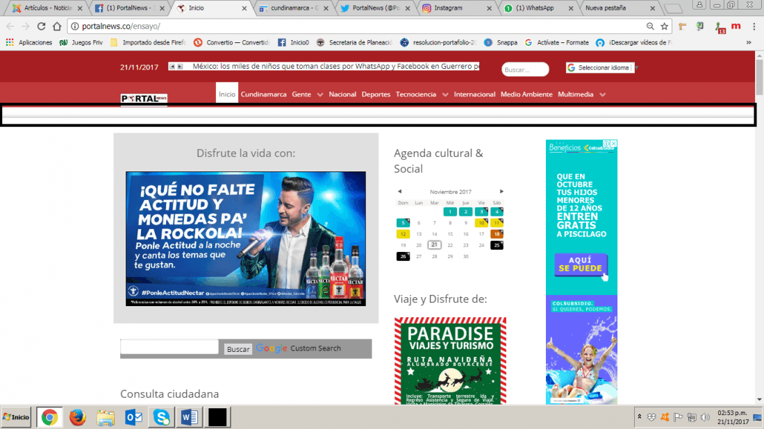Viewport: 764px width, 429px height.
Task: Click the Buscar button beside Custom Search
Action: coord(238,348)
